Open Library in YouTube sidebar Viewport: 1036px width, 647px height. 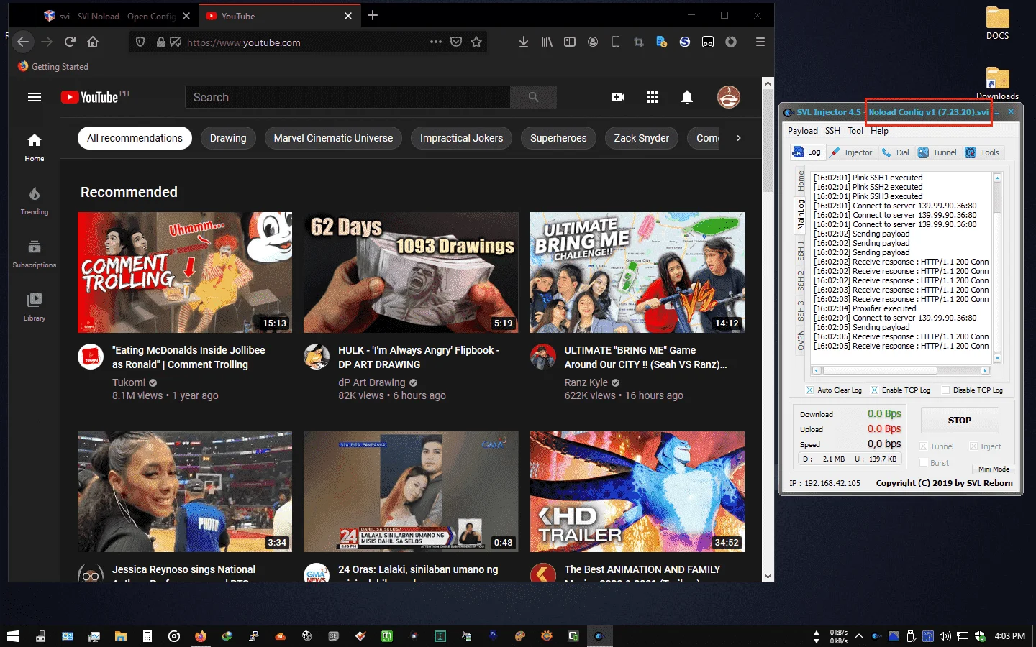click(35, 307)
